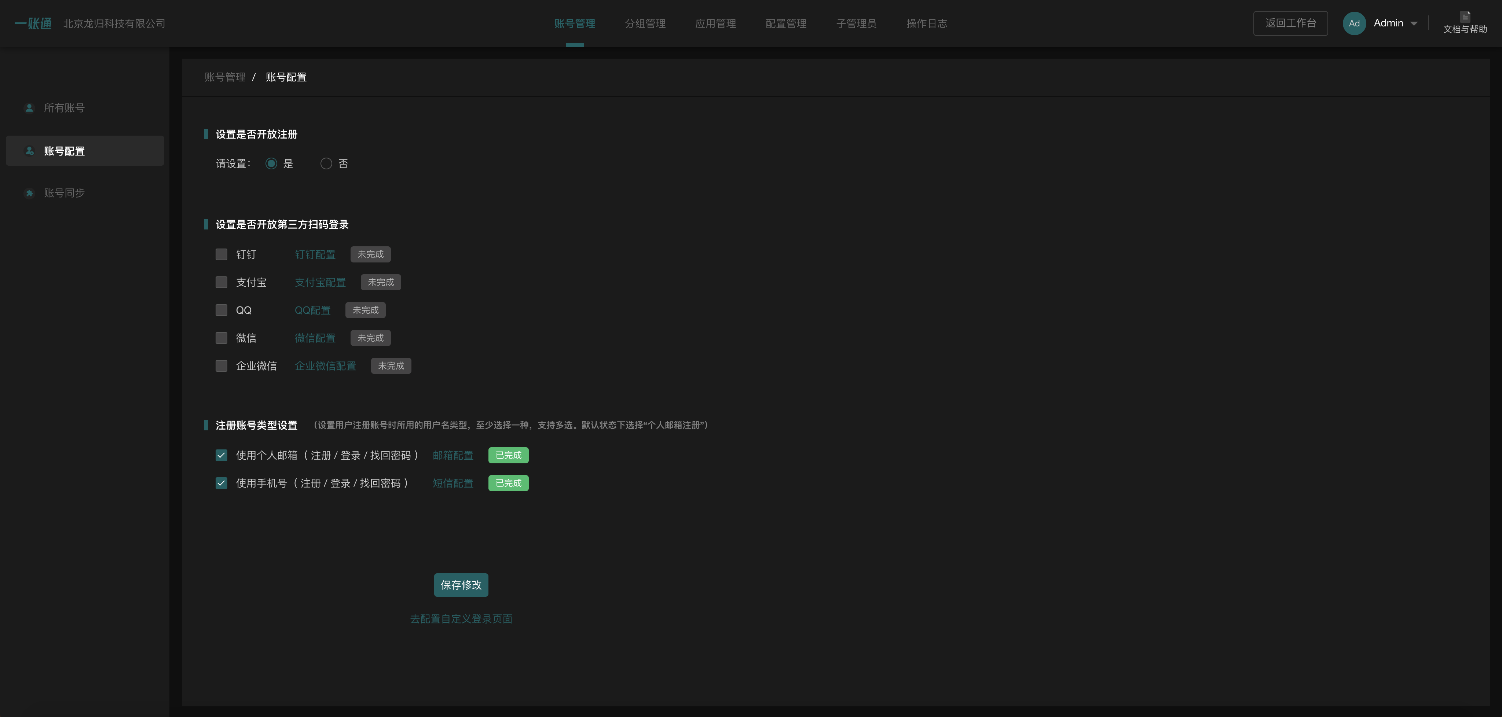Image resolution: width=1502 pixels, height=717 pixels.
Task: Click the 账号管理 breadcrumb
Action: (x=225, y=77)
